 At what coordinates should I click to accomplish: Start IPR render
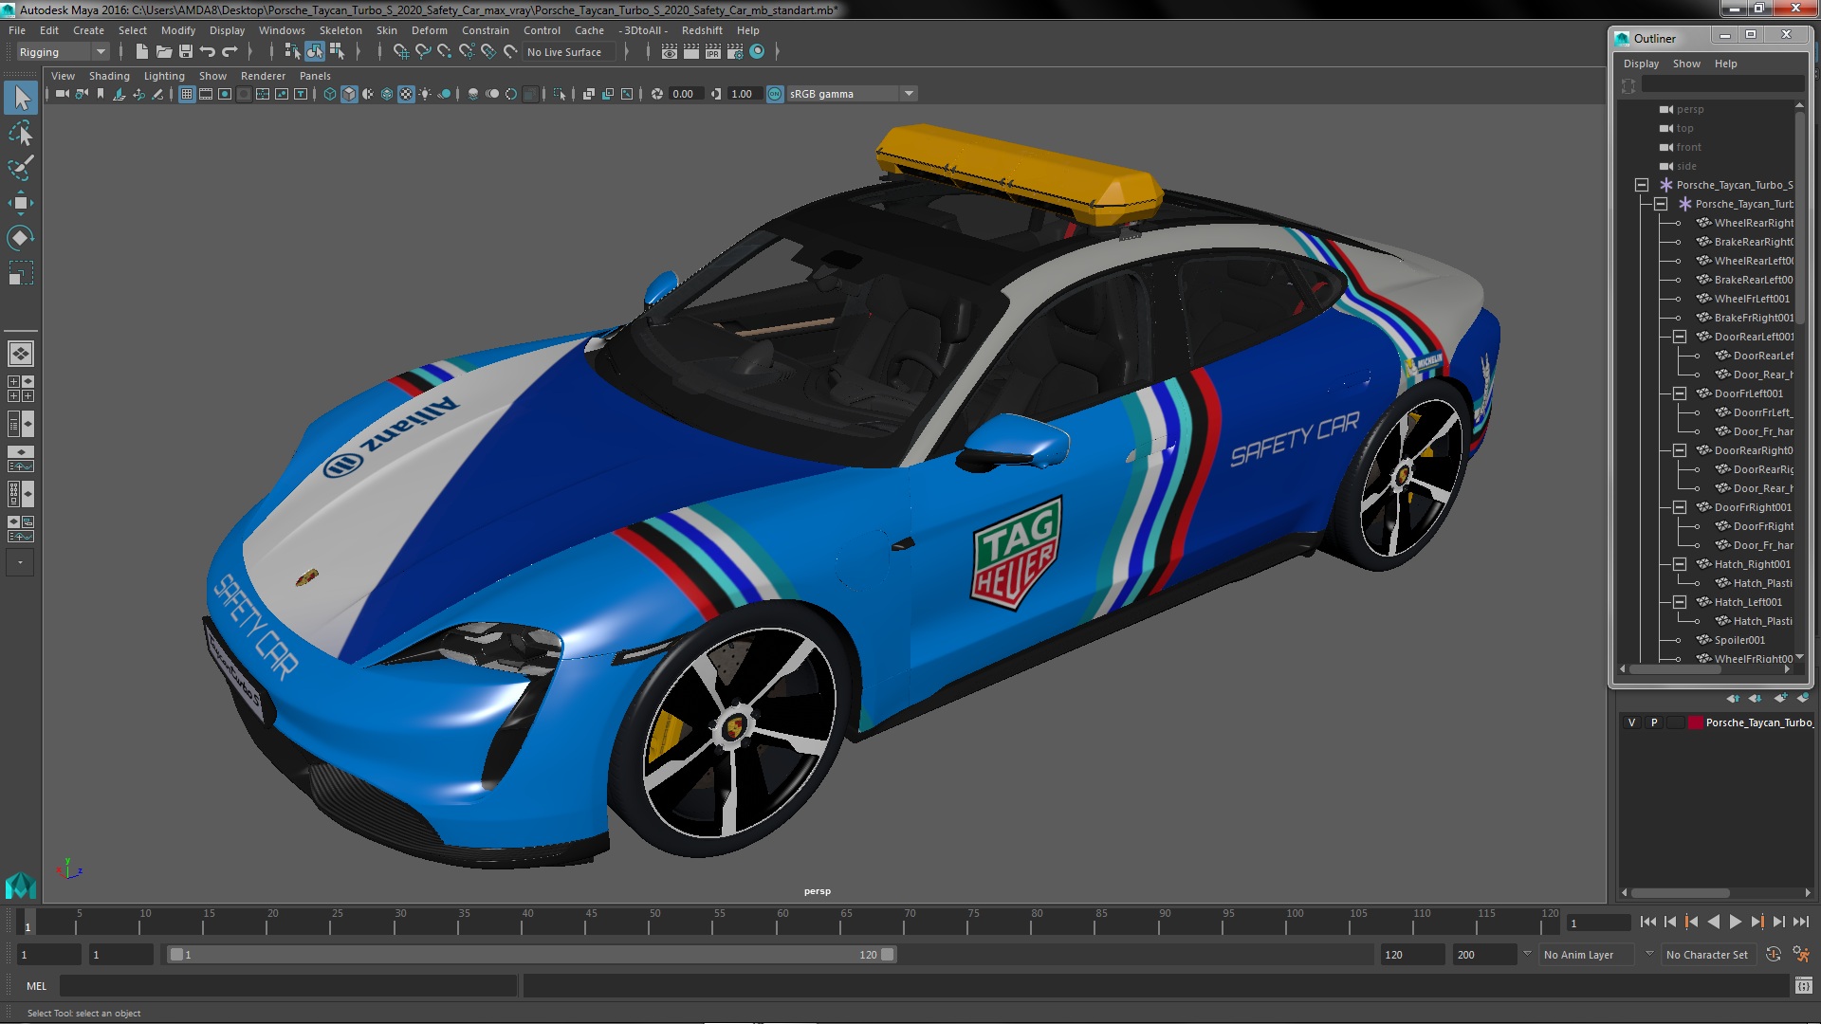click(713, 52)
